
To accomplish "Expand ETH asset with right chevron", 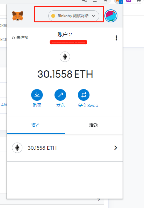I will tap(116, 148).
